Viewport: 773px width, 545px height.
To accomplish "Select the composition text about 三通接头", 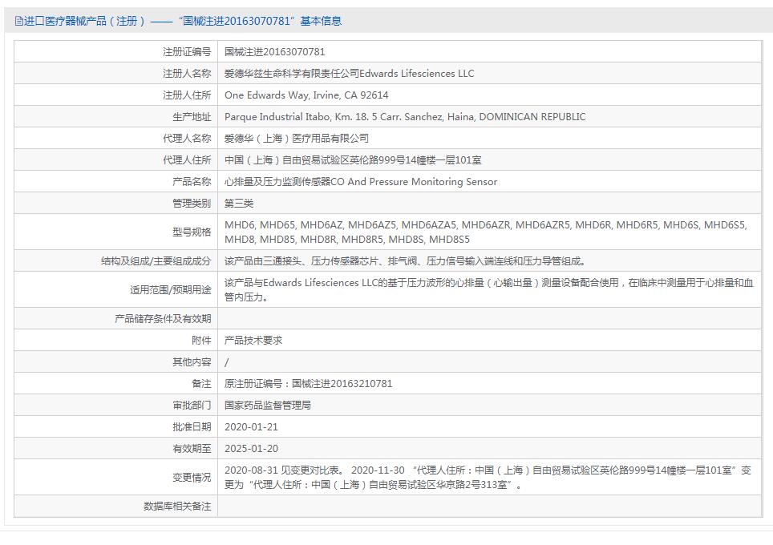I will [405, 261].
